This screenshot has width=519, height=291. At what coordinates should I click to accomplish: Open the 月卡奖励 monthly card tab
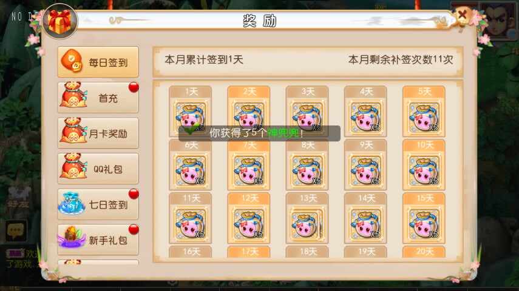click(98, 133)
